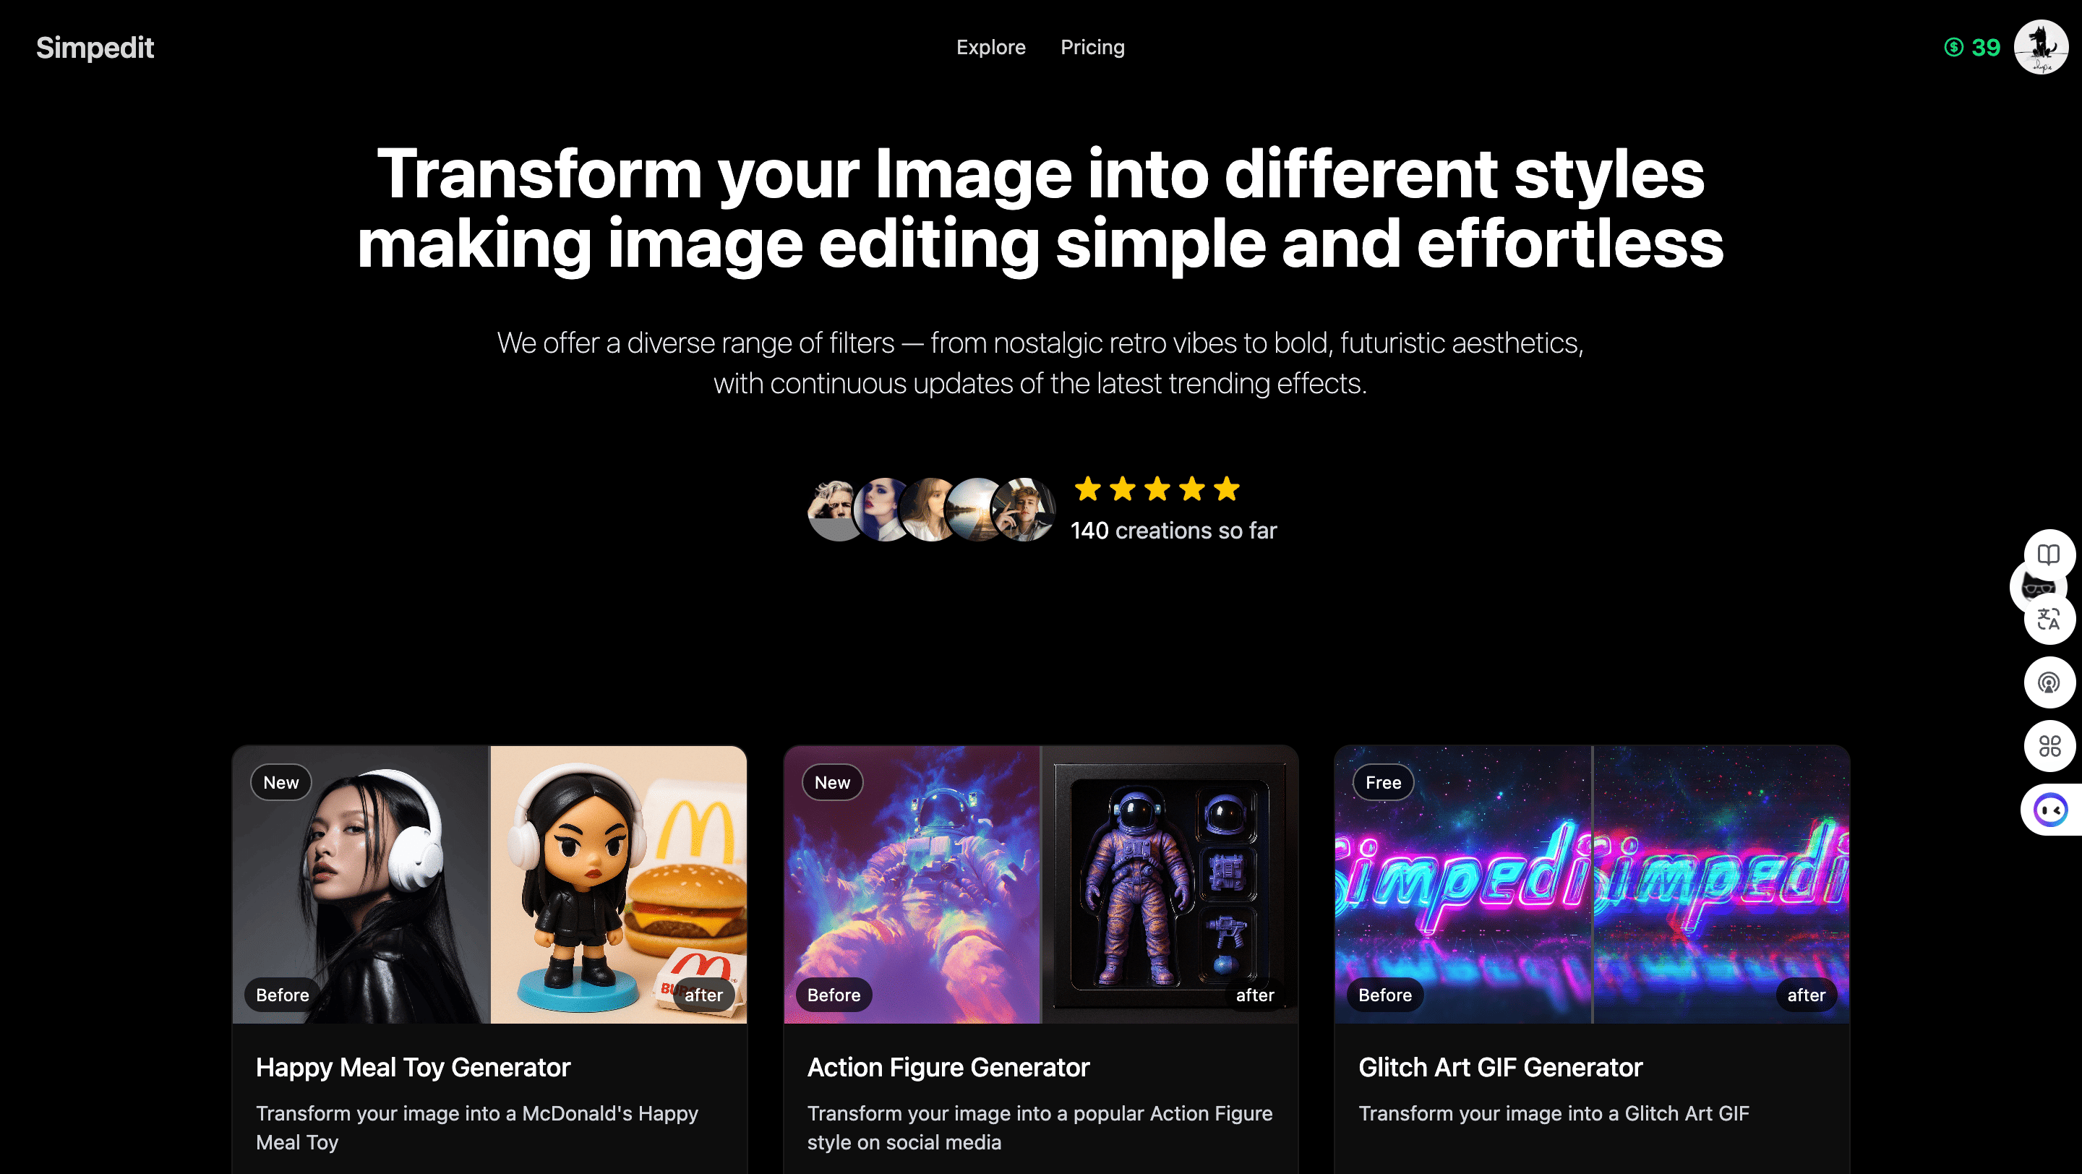Click the podcast broadcast icon
The width and height of the screenshot is (2082, 1174).
pos(2048,682)
